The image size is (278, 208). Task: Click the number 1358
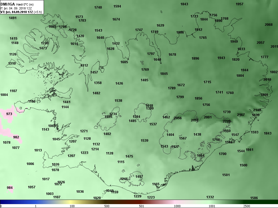click(x=98, y=83)
